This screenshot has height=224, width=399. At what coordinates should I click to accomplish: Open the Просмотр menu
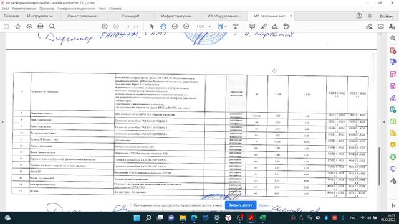coord(47,9)
